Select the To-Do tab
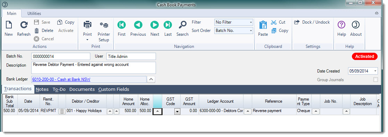The image size is (388, 137). 59,89
